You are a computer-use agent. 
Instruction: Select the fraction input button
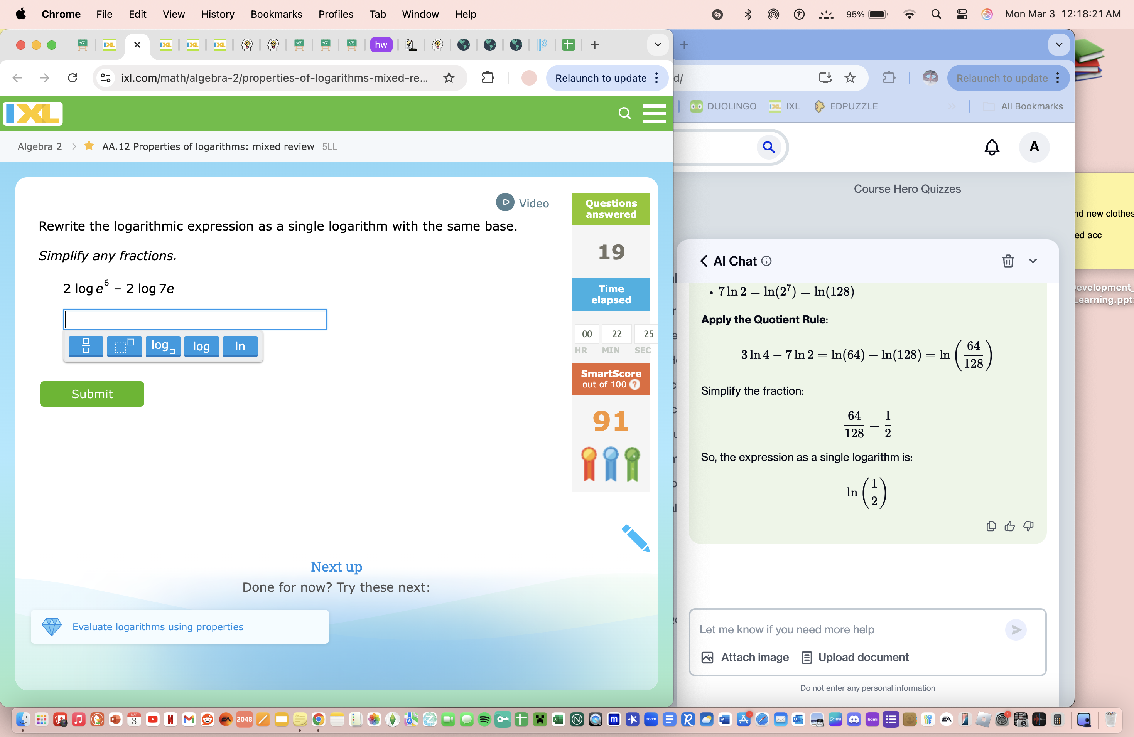tap(86, 346)
